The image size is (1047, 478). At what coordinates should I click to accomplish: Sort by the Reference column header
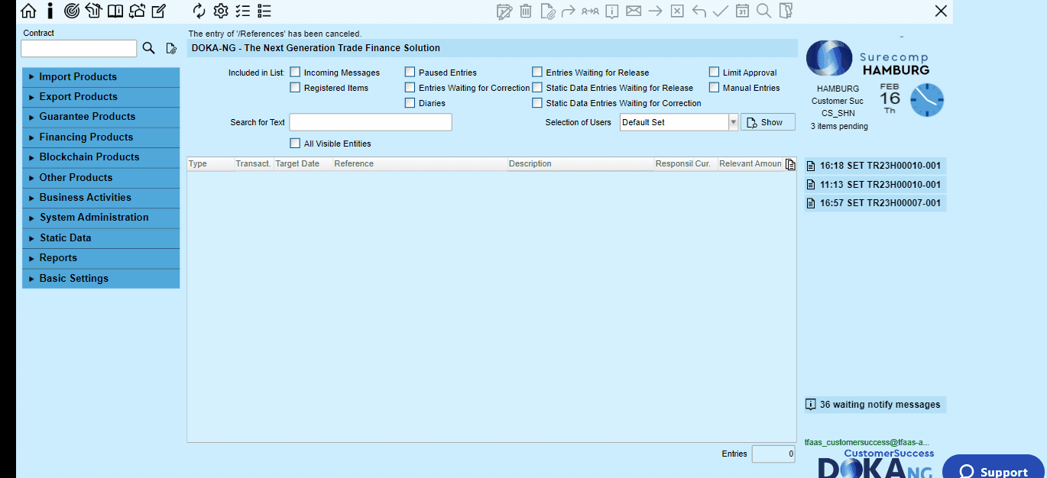point(420,164)
